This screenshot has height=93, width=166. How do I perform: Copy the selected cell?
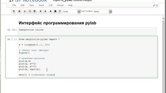30,11
